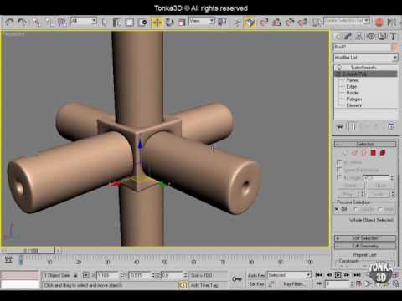Screen dimensions: 402x301
Task: Toggle the Show End Result icon
Action: click(353, 127)
